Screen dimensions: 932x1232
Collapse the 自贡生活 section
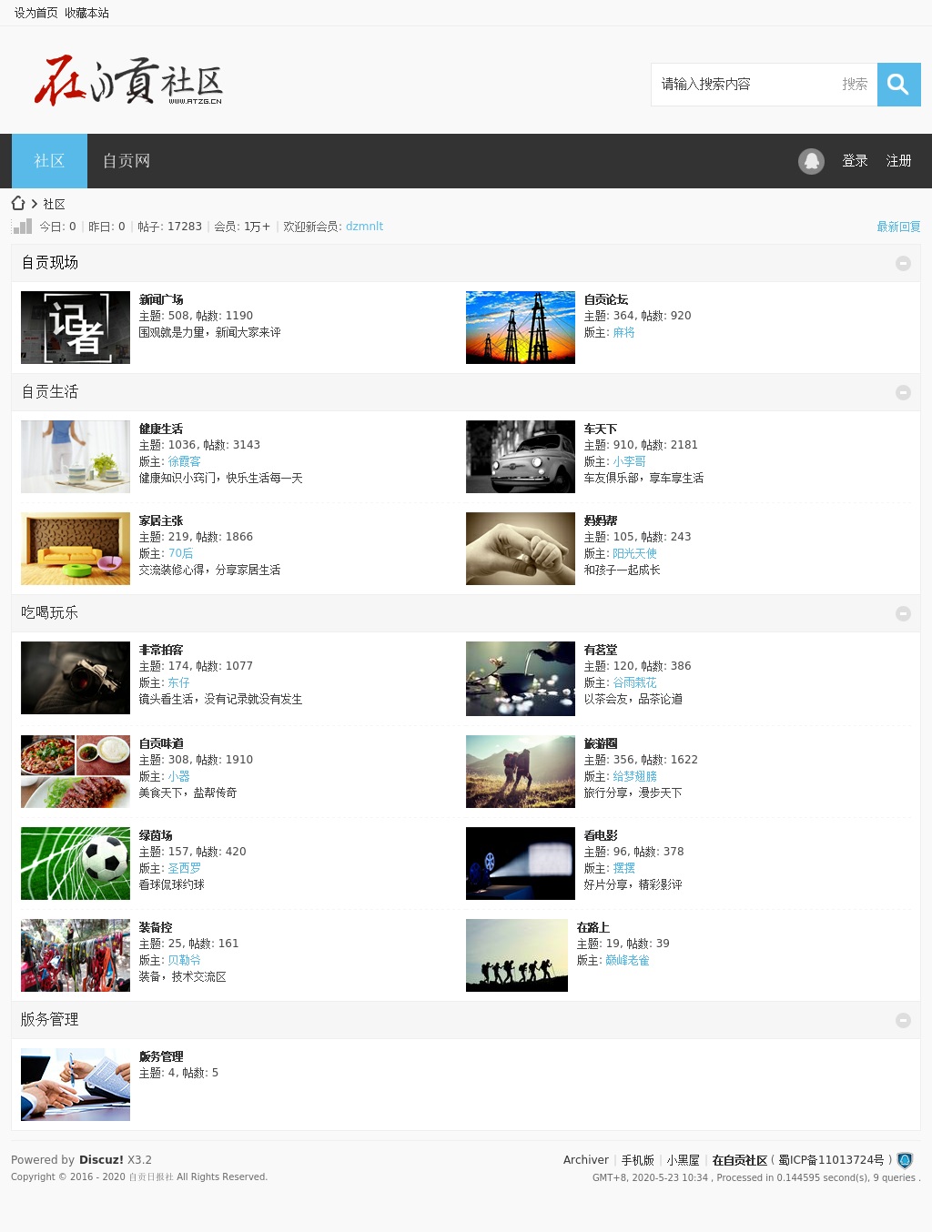point(903,392)
